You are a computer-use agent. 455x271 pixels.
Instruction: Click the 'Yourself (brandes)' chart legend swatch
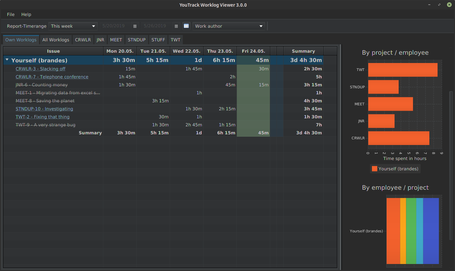click(374, 169)
